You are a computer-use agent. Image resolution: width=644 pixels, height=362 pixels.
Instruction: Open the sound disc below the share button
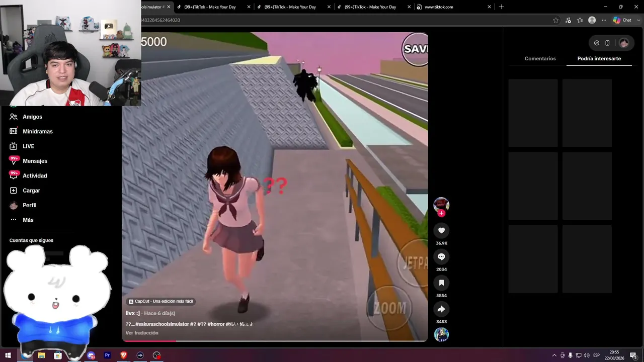point(441,334)
